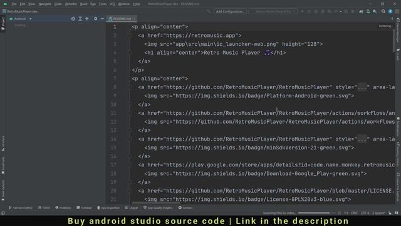Click the Stop icon in run toolbar
The image size is (401, 226).
[353, 11]
